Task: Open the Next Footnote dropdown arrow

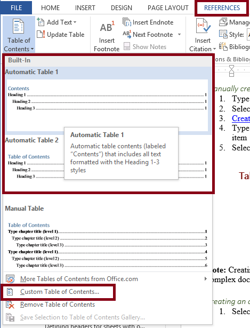Action: [x=179, y=34]
